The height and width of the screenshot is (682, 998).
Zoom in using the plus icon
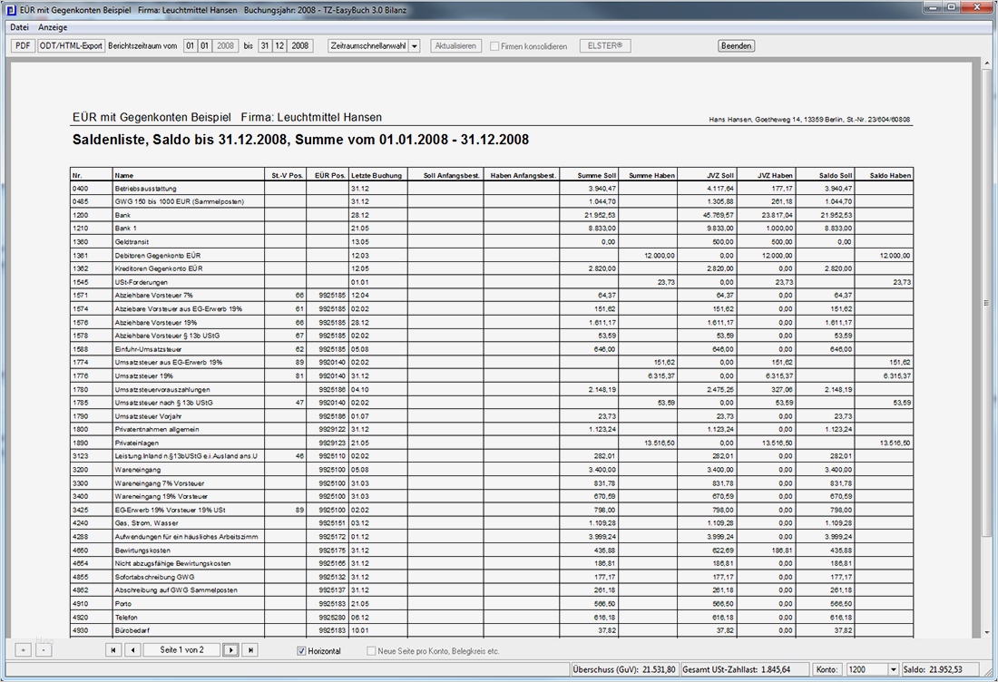(21, 649)
